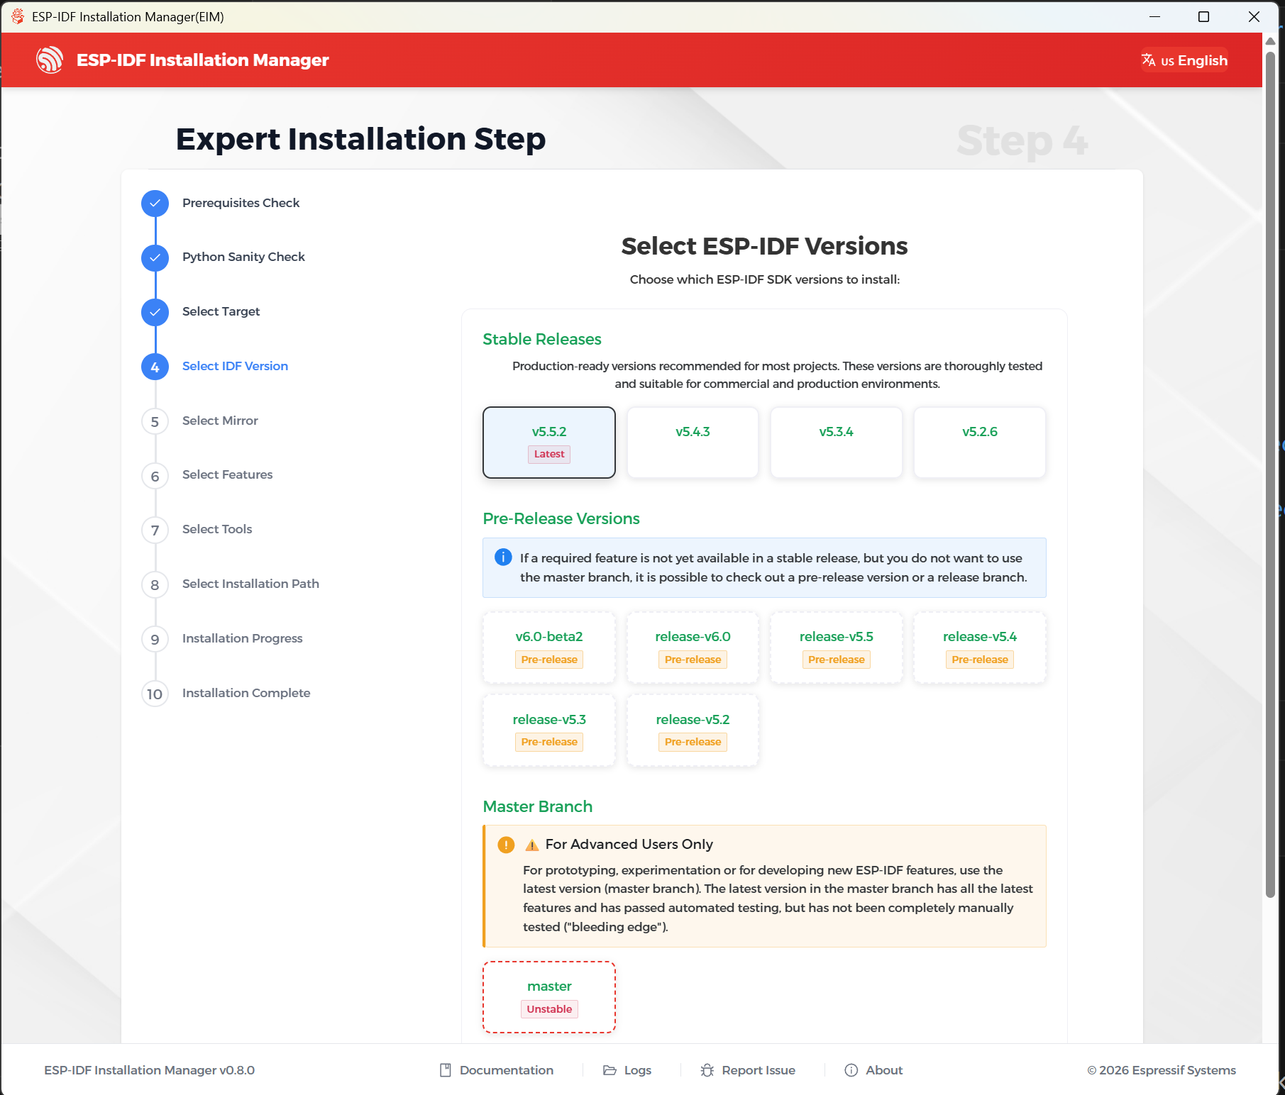
Task: Open the Select Features step label
Action: 227,474
